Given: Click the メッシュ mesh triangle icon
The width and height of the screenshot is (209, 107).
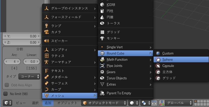Looking at the screenshot, I should tap(47, 96).
